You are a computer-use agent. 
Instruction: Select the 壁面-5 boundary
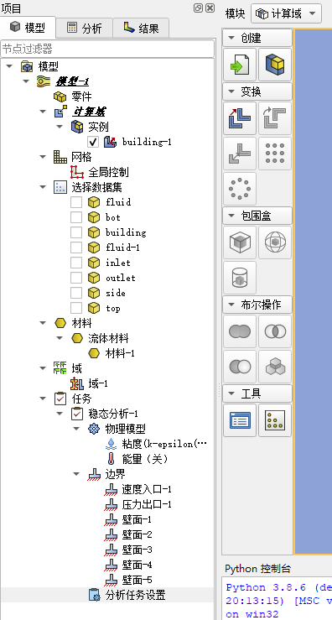pos(137,580)
